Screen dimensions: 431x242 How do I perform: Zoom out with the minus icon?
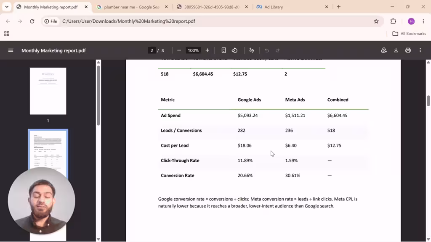coord(179,50)
